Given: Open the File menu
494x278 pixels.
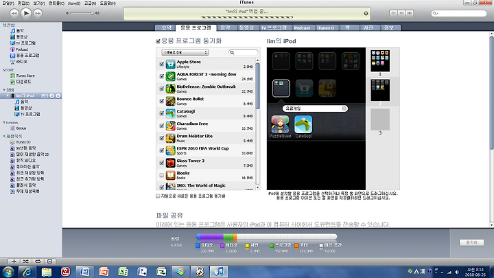Looking at the screenshot, I should [x=8, y=3].
